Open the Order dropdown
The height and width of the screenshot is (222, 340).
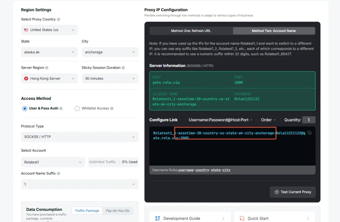[268, 120]
